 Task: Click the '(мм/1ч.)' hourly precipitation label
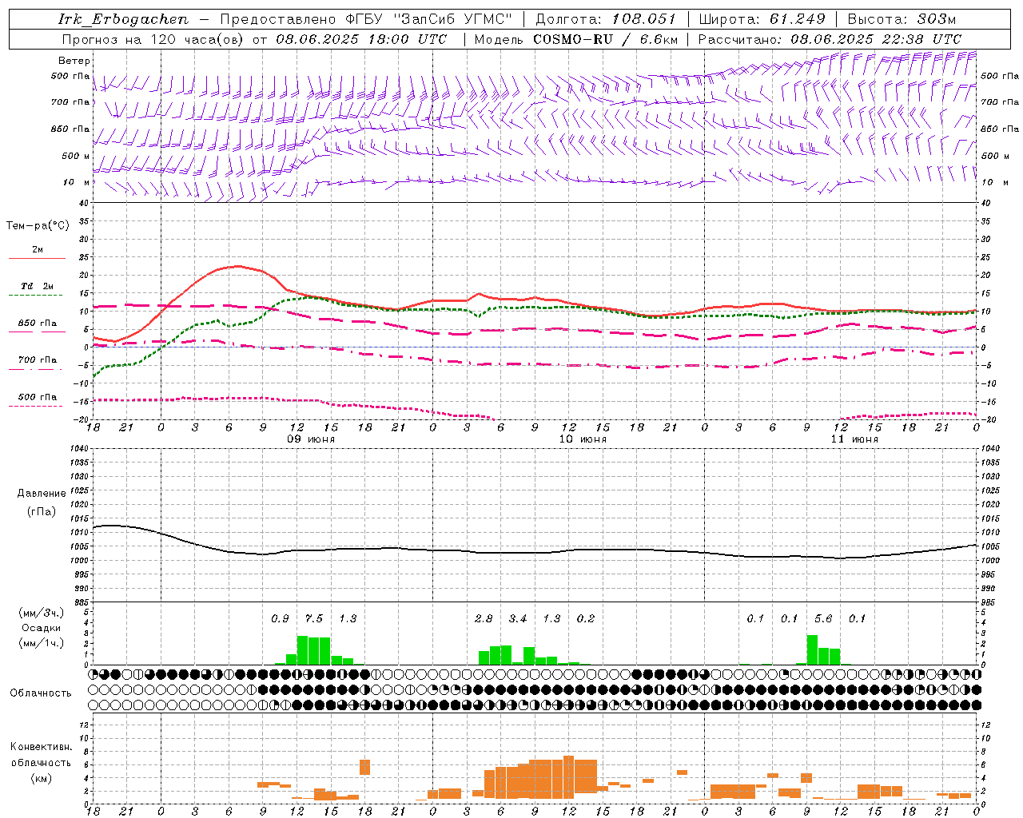pos(42,642)
